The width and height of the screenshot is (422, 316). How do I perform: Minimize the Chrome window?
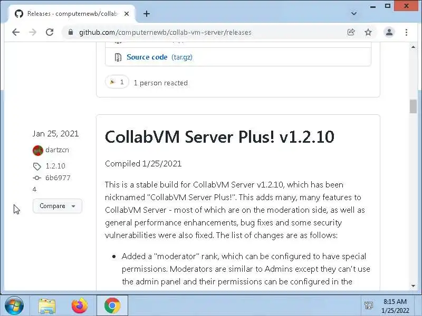[373, 6]
